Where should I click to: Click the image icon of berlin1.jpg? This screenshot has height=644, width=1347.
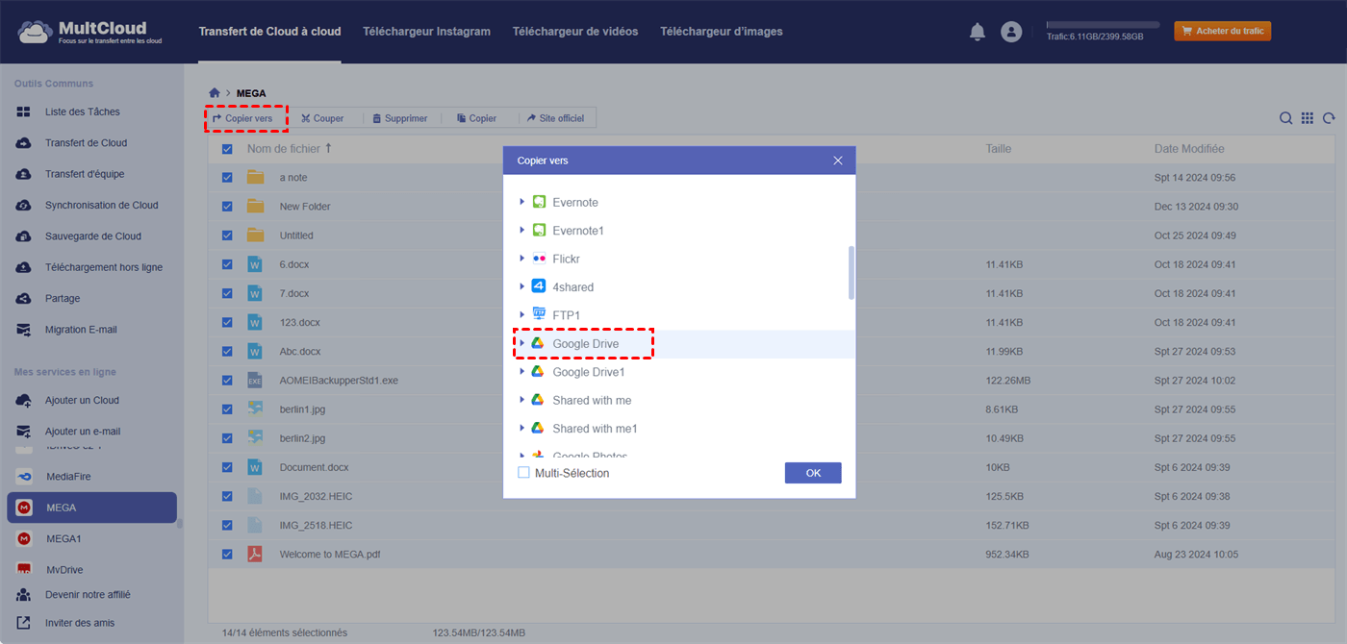255,409
